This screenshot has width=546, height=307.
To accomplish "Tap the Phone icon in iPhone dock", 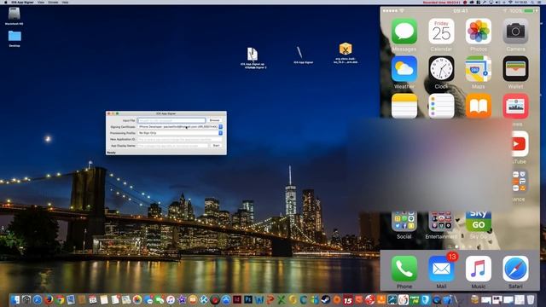I will (404, 269).
